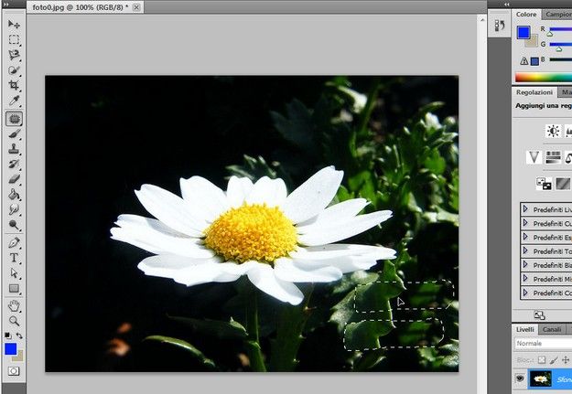Select the Zoom tool
The width and height of the screenshot is (572, 394).
(x=14, y=321)
